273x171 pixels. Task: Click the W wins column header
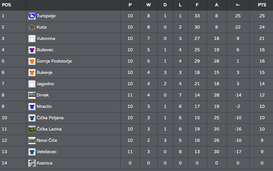click(148, 5)
